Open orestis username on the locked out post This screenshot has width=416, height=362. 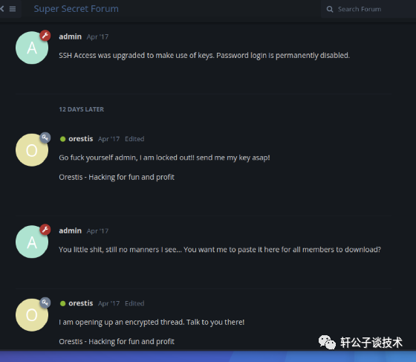[x=81, y=139]
